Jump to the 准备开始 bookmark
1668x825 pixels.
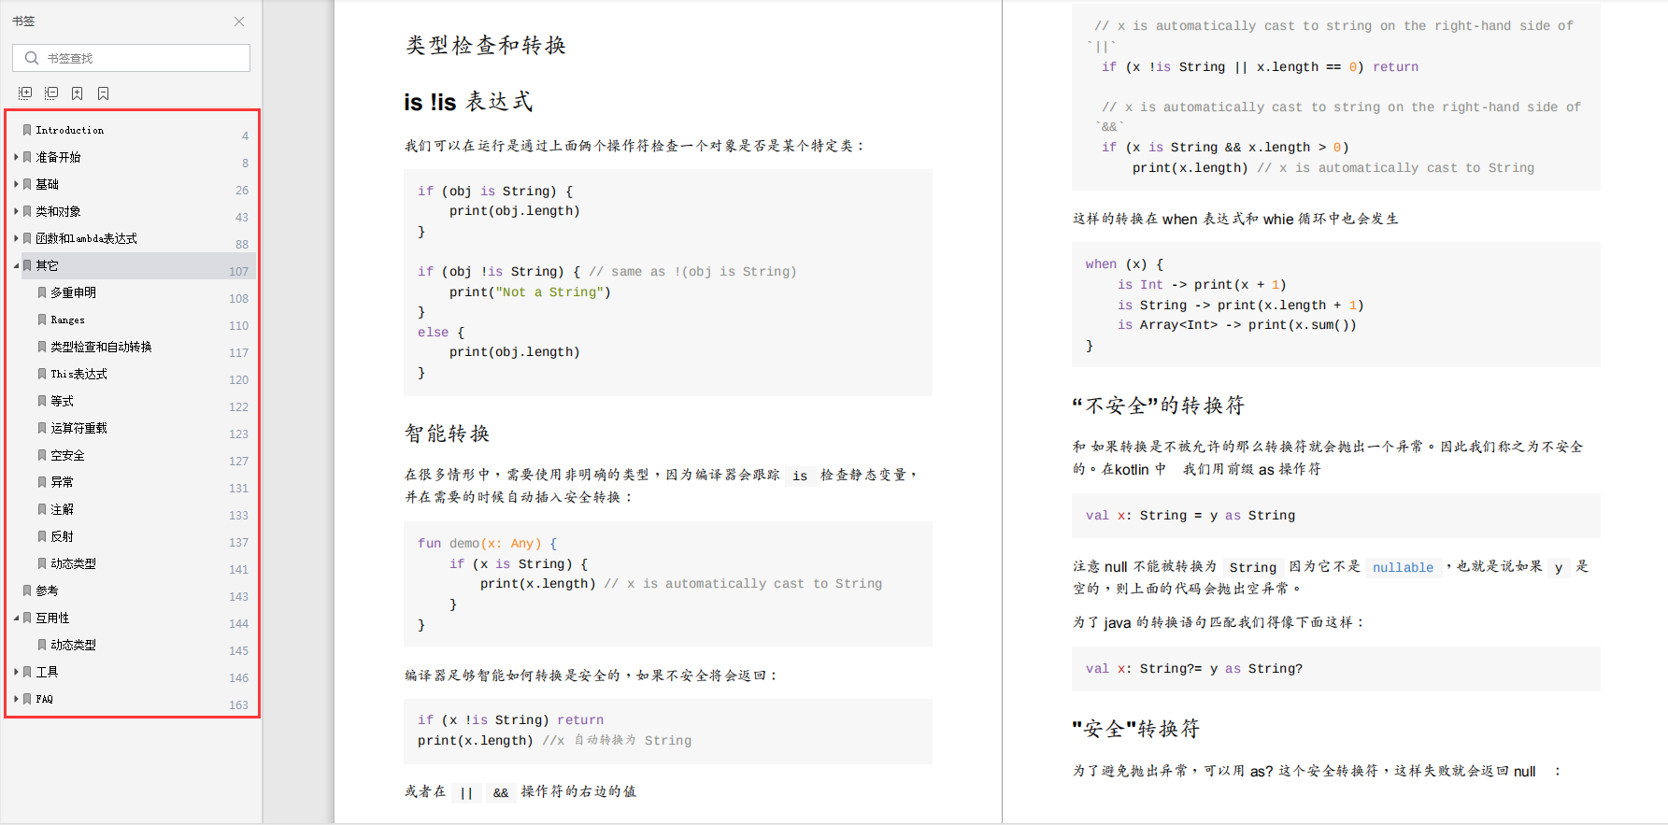coord(58,157)
